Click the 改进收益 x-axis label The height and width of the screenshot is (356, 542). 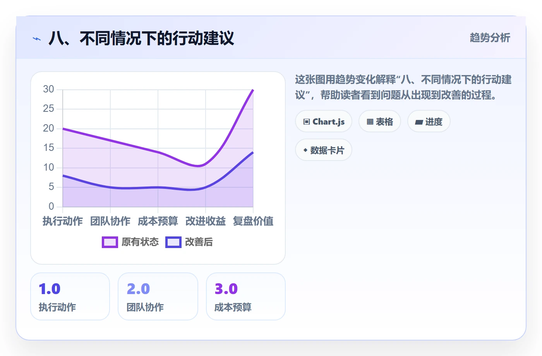pos(206,221)
